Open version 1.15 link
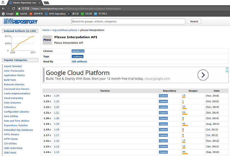Image resolution: width=230 pixels, height=156 pixels. [x=57, y=146]
